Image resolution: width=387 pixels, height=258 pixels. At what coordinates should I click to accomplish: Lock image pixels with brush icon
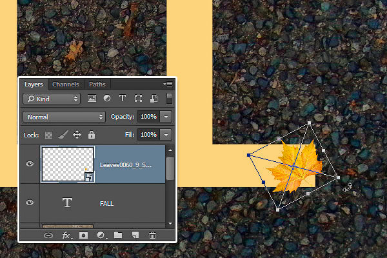point(63,135)
